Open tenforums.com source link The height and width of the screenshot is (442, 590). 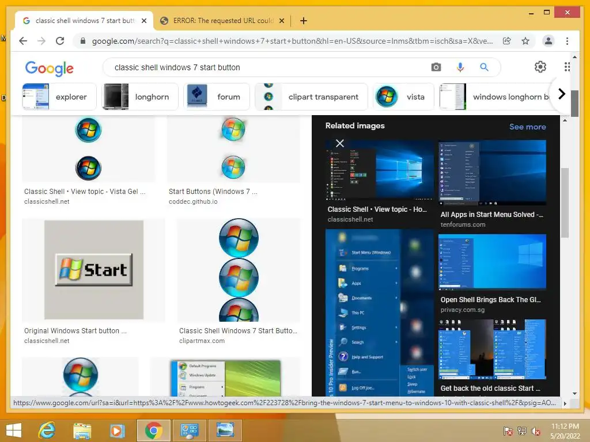[x=463, y=224]
